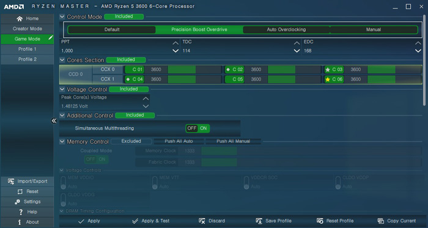Click the Copy Current label
428x228 pixels.
click(401, 221)
